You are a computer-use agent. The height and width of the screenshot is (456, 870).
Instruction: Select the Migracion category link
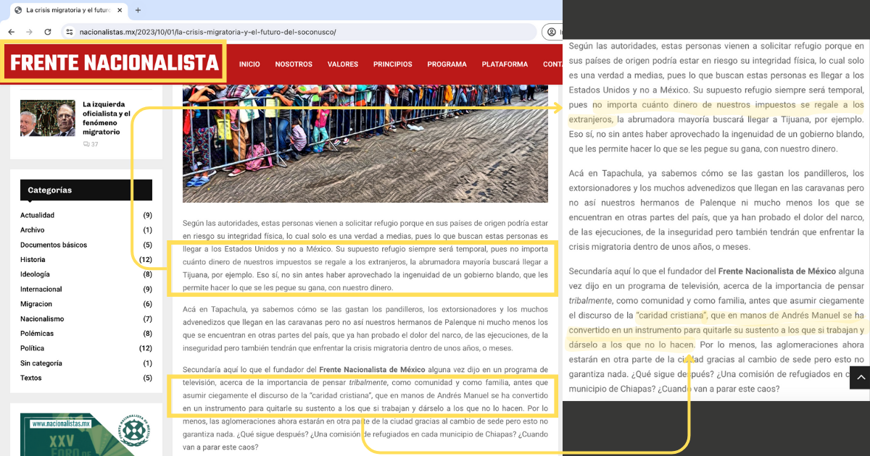pyautogui.click(x=36, y=304)
